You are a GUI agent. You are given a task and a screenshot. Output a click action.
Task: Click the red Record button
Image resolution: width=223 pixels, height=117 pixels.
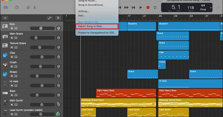pos(148,7)
